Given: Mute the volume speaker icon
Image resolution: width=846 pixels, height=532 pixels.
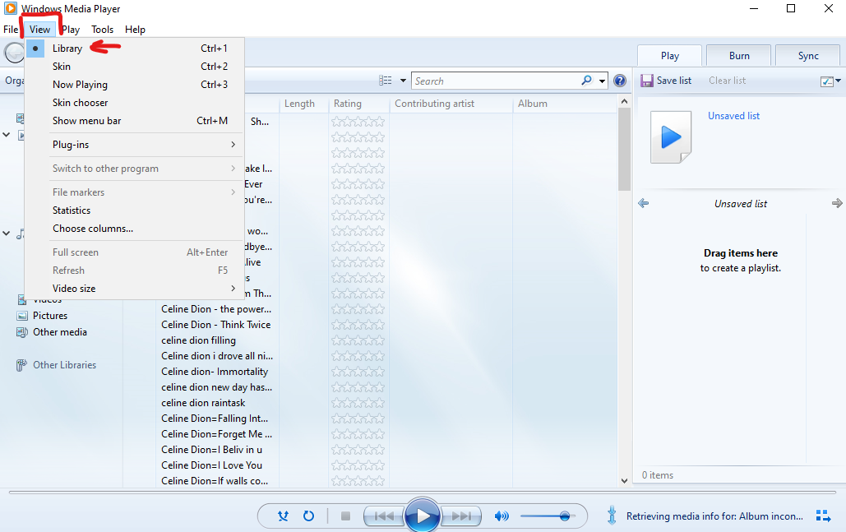Looking at the screenshot, I should point(502,516).
